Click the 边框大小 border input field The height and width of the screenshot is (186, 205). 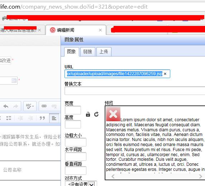76,142
